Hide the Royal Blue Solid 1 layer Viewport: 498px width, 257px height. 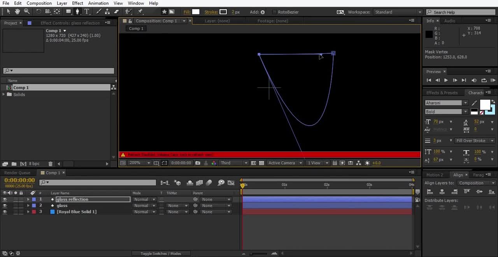(5, 212)
